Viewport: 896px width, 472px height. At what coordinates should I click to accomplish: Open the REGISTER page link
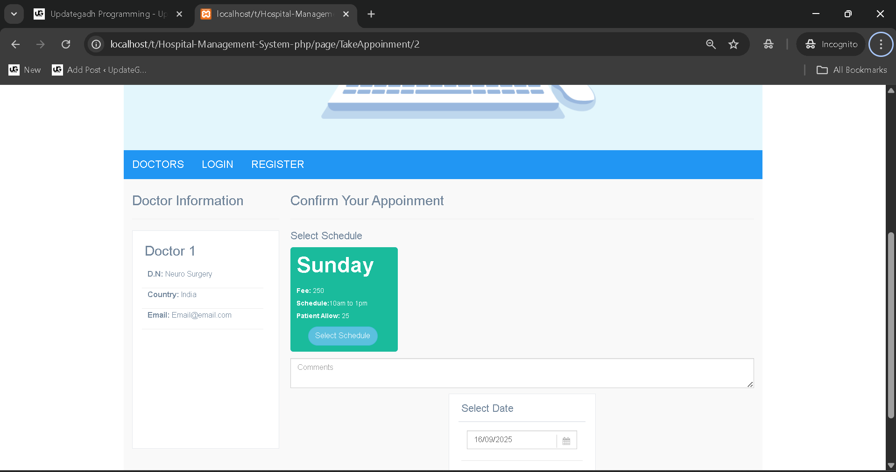point(277,164)
